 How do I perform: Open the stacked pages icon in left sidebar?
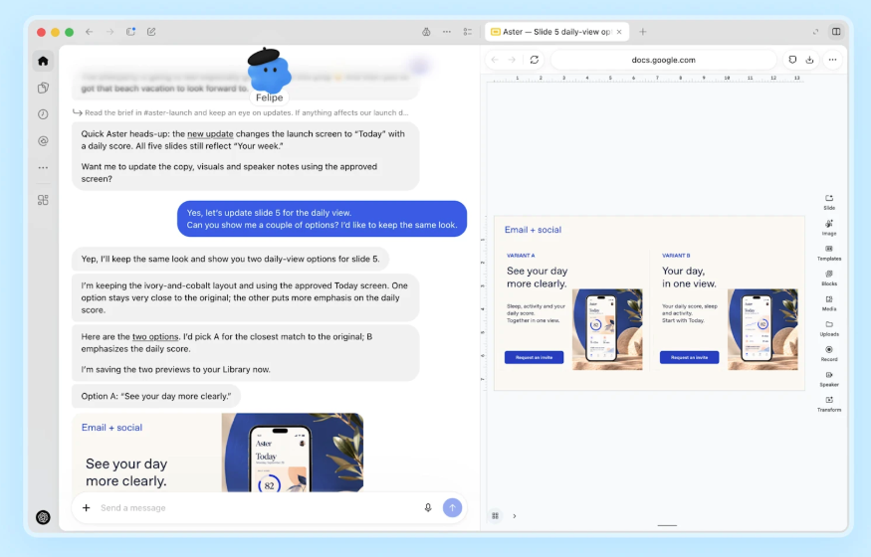43,88
